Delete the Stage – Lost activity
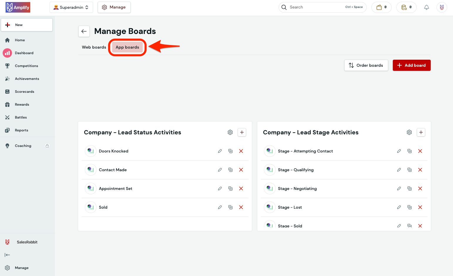 [x=420, y=207]
